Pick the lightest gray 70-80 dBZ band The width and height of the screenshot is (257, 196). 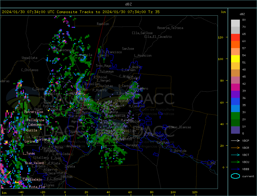[x=235, y=23]
